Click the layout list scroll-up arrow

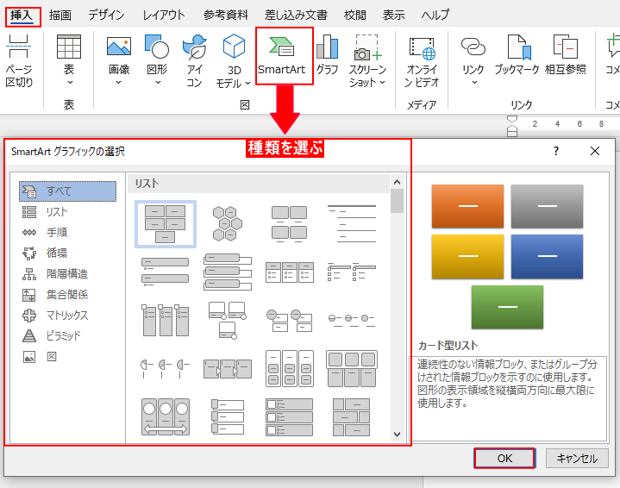click(x=397, y=182)
